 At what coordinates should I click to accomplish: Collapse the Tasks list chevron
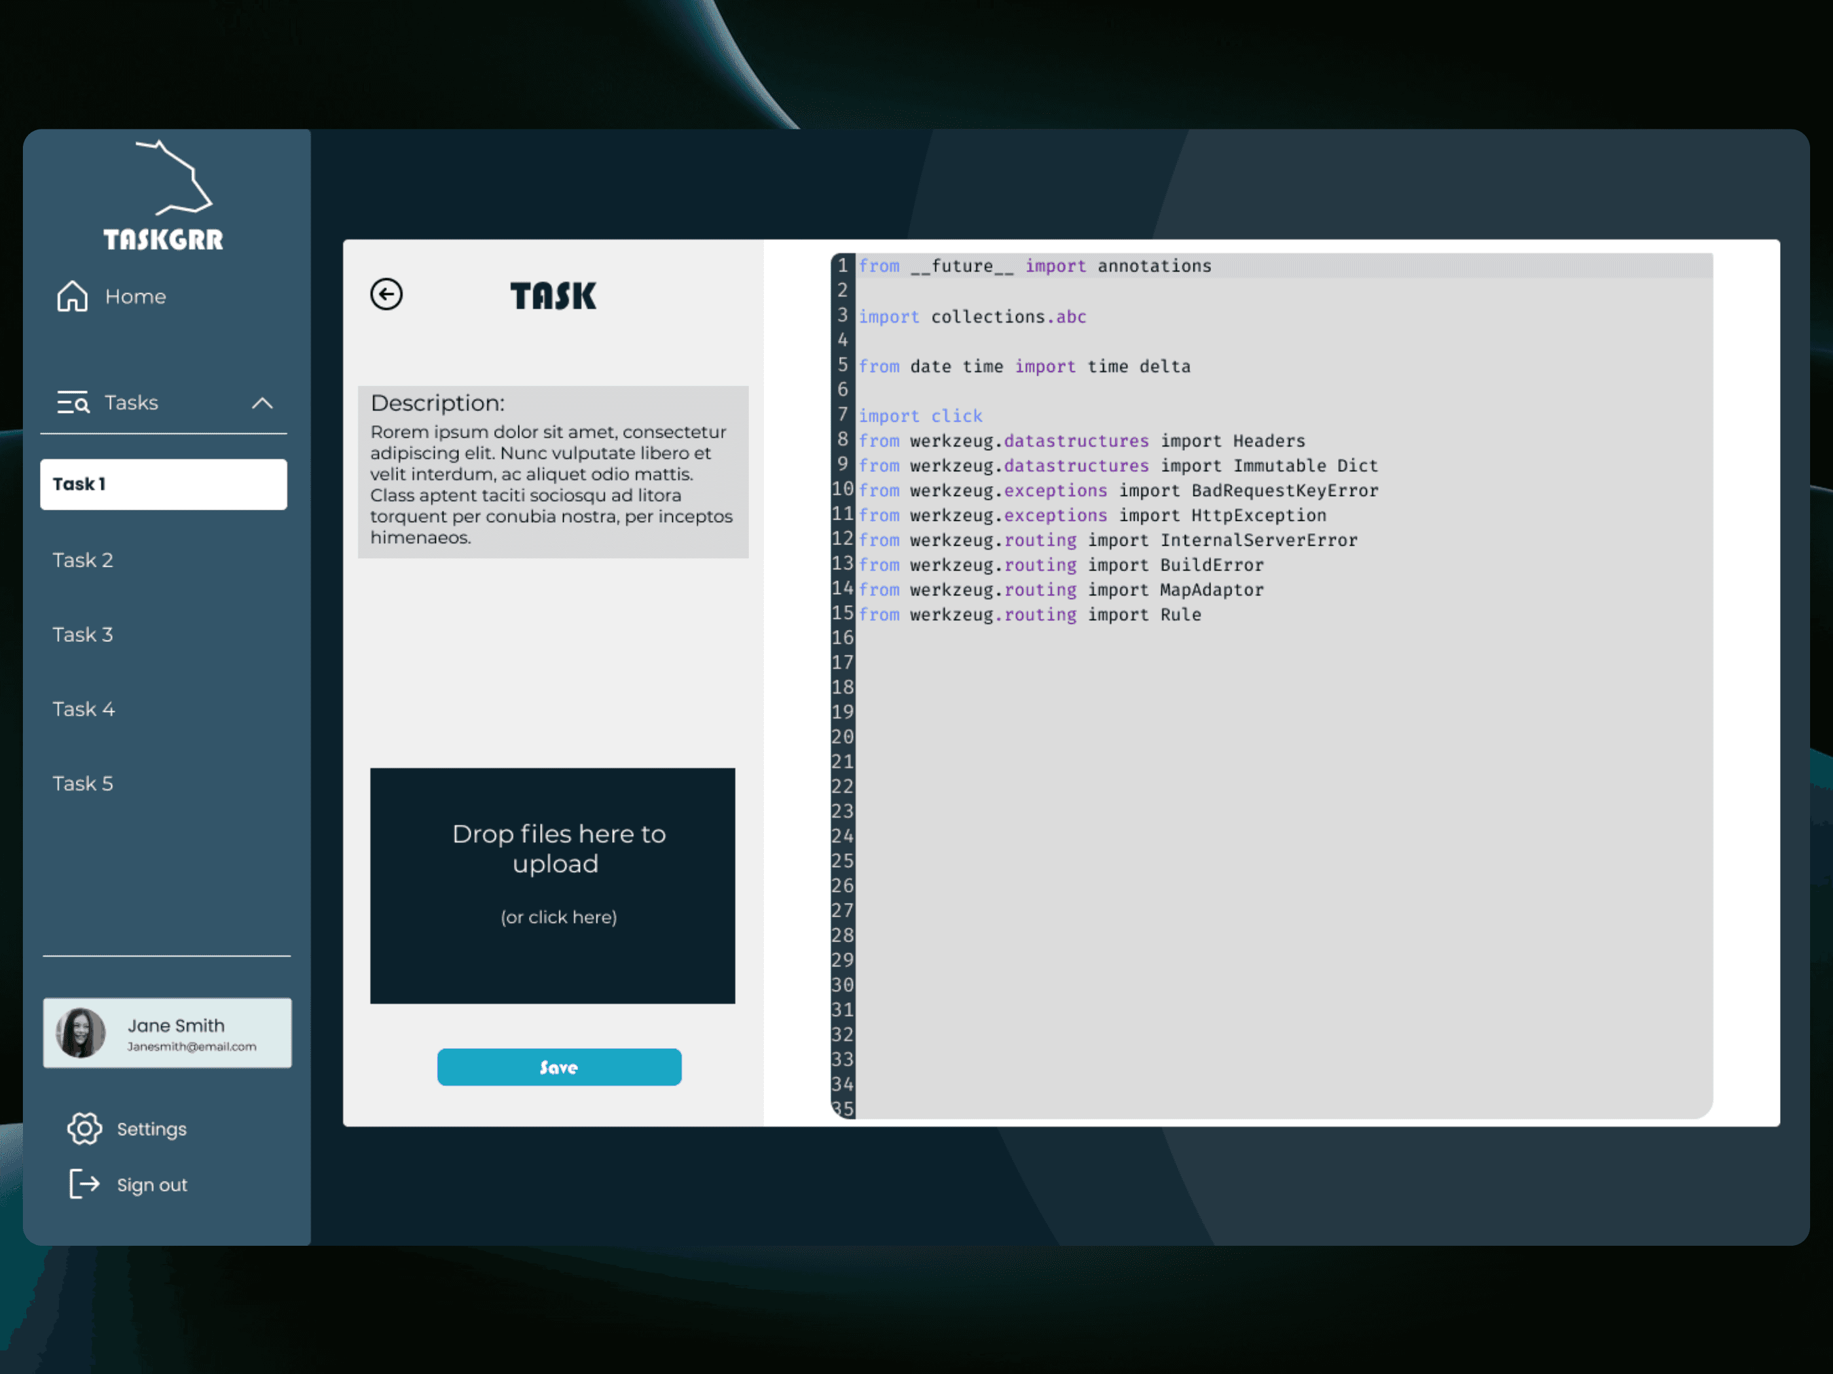(x=262, y=403)
